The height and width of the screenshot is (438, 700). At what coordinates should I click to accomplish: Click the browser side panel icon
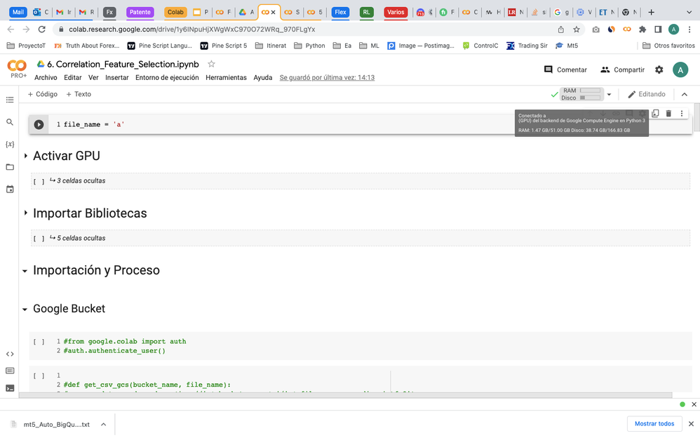point(658,29)
